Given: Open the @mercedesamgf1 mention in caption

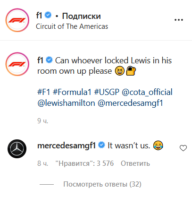Looking at the screenshot, I should click(130, 103).
